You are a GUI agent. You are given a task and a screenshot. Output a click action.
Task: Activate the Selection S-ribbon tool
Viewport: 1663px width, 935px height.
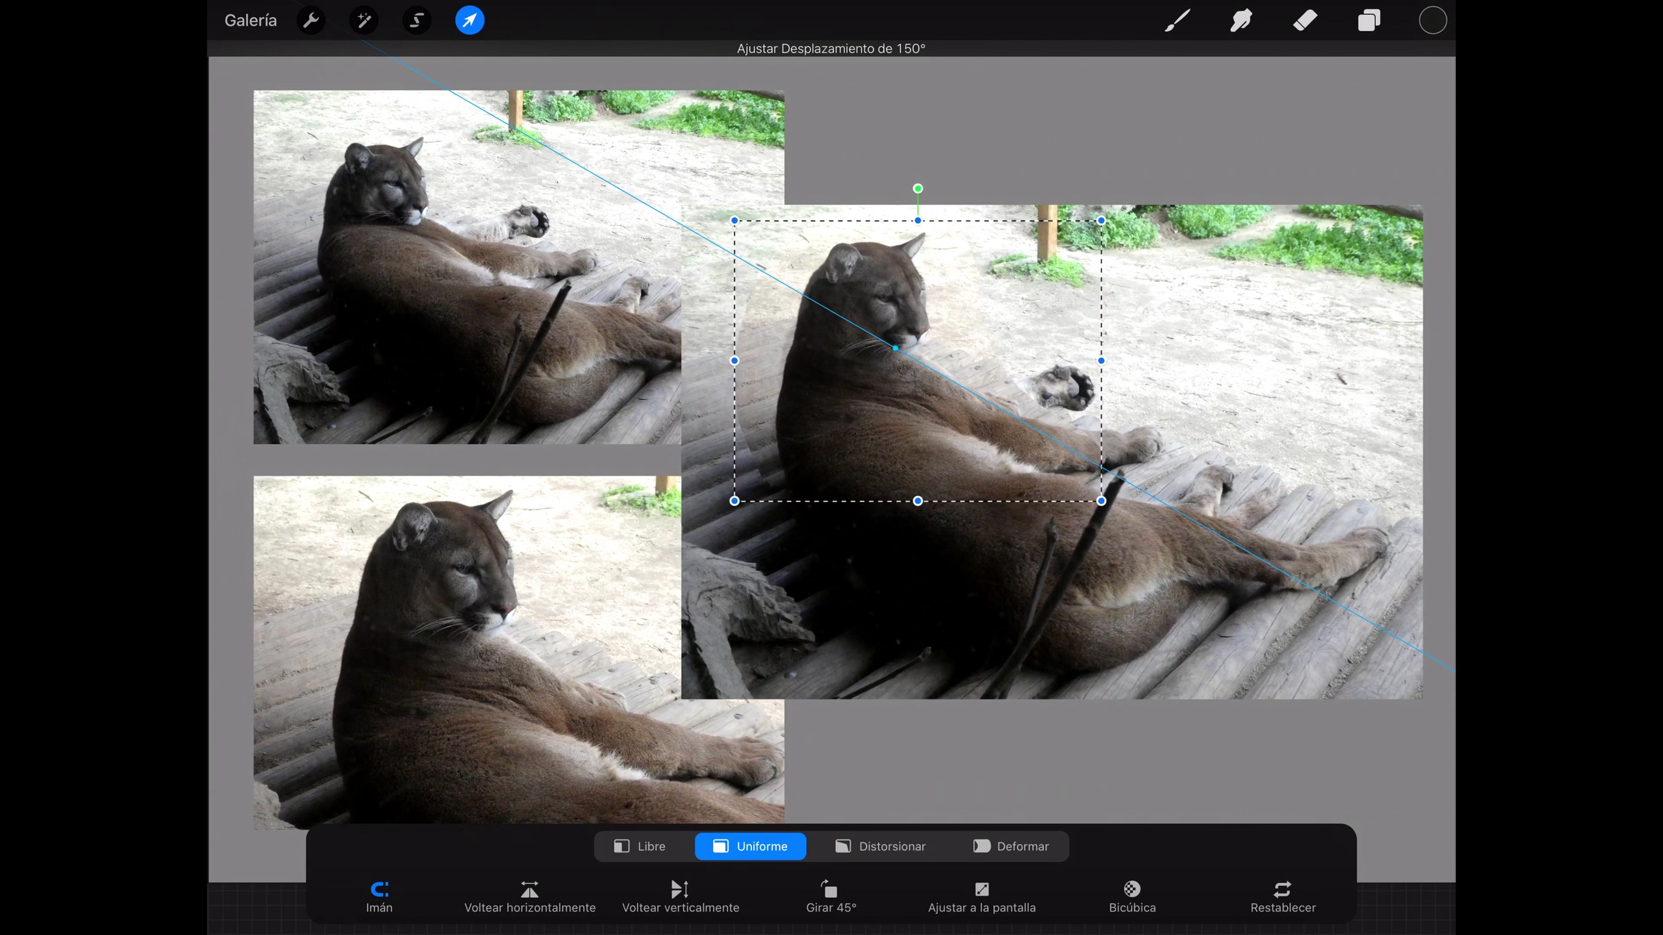(417, 20)
